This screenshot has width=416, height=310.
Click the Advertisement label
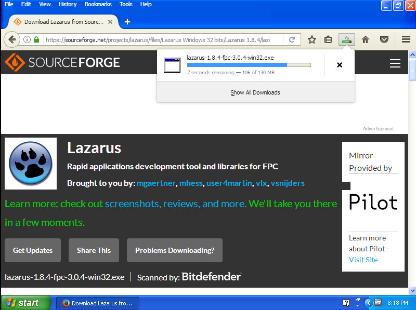click(x=379, y=129)
